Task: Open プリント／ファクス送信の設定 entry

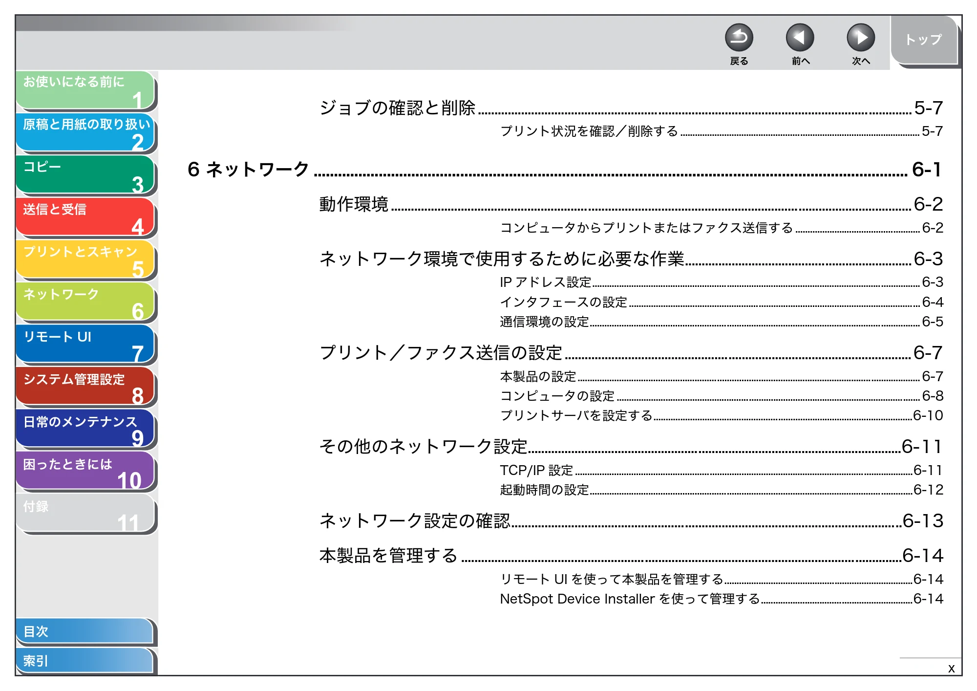Action: tap(631, 353)
